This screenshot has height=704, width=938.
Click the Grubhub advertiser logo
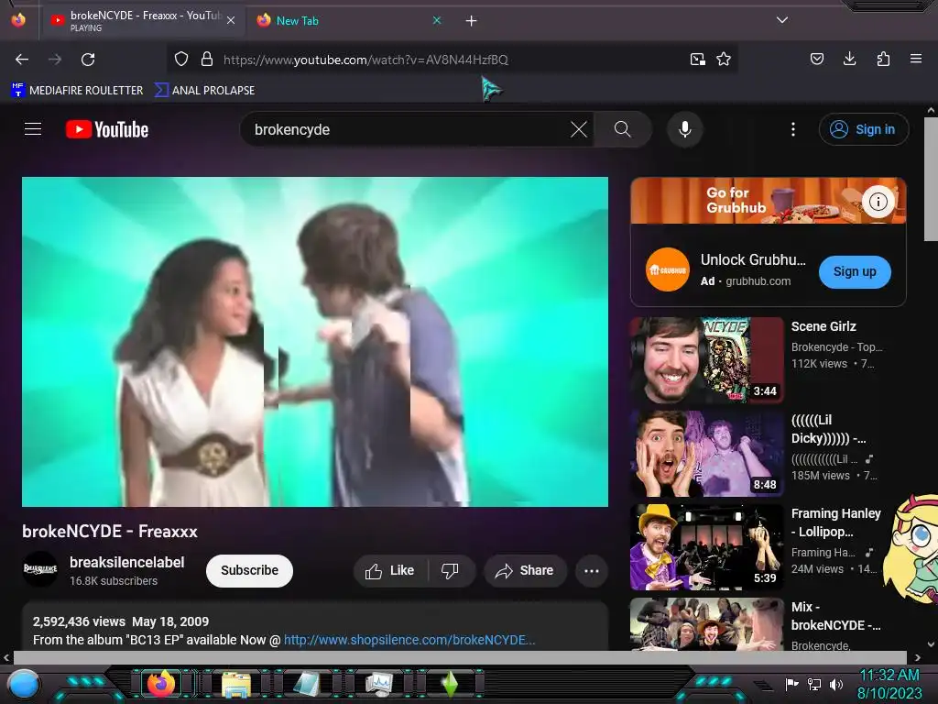pos(668,270)
